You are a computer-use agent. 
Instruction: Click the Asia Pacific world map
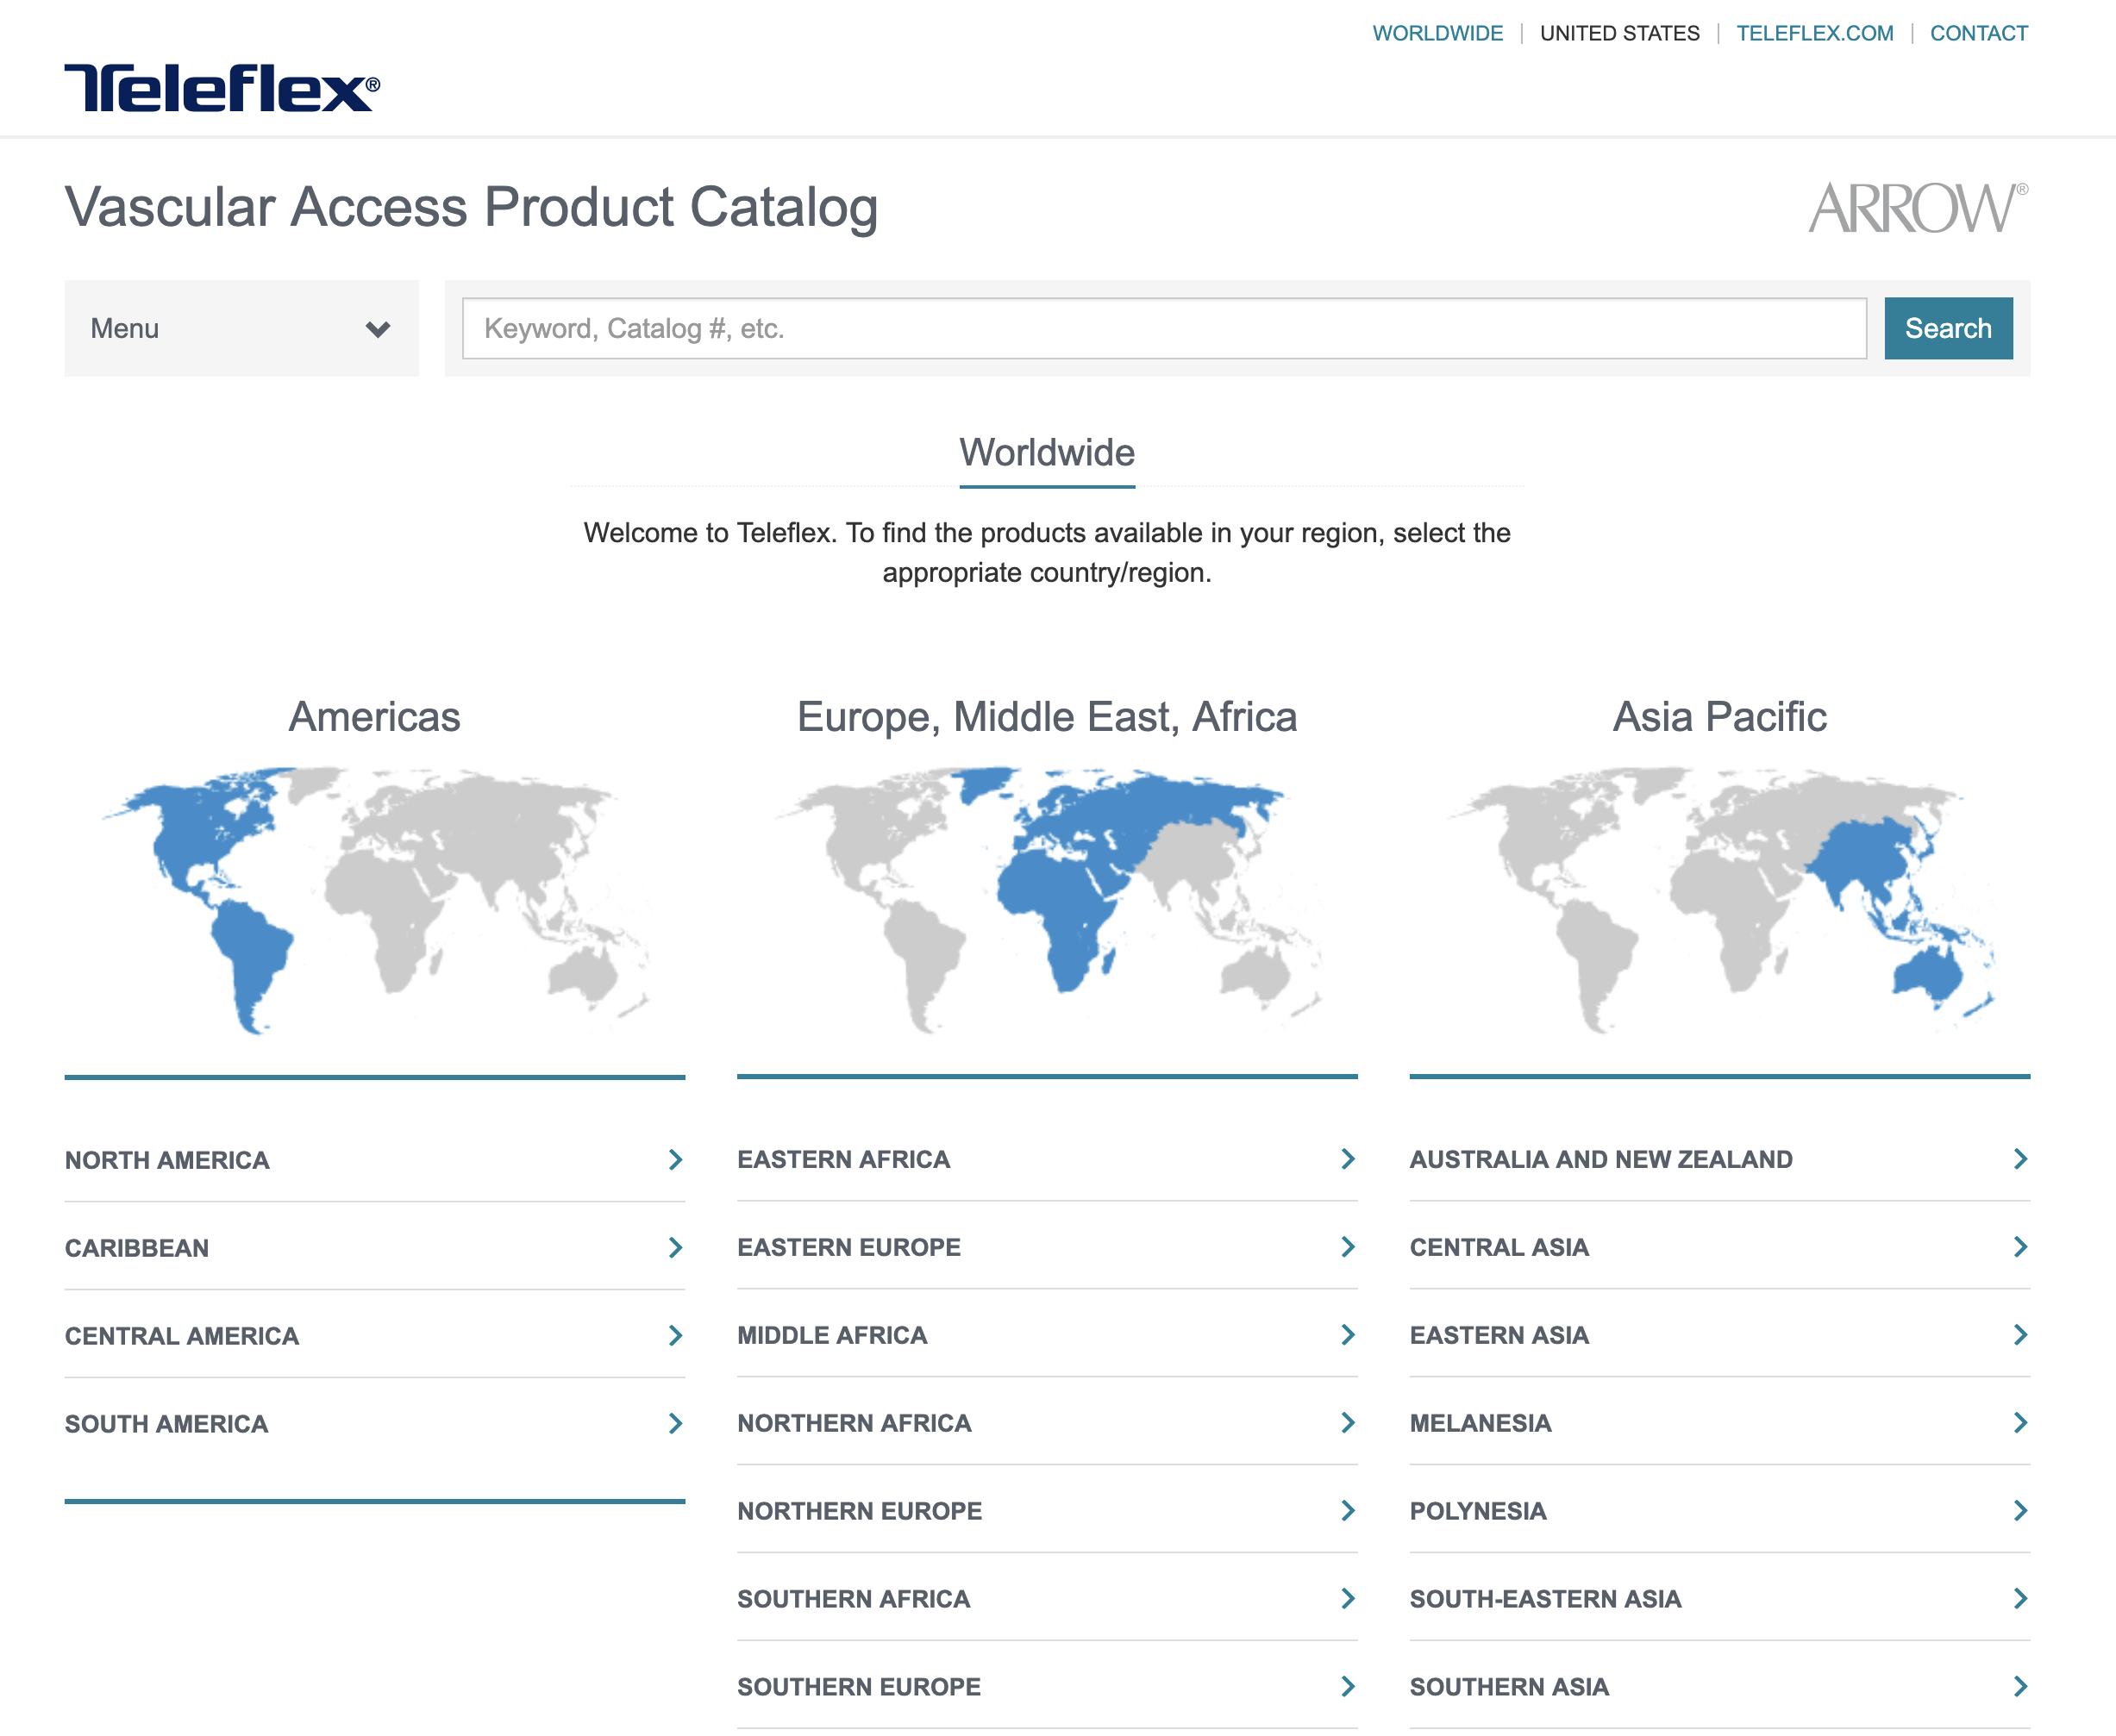(1718, 900)
